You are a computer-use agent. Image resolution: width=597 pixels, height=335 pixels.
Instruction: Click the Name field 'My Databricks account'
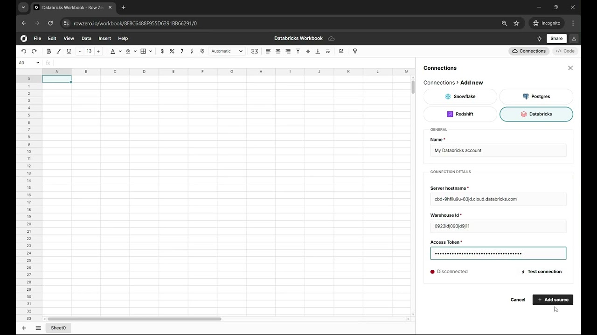tap(498, 150)
